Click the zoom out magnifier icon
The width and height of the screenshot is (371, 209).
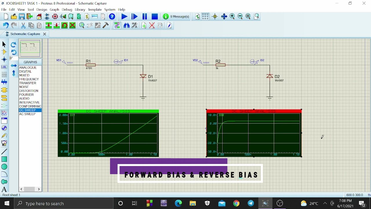click(x=240, y=17)
